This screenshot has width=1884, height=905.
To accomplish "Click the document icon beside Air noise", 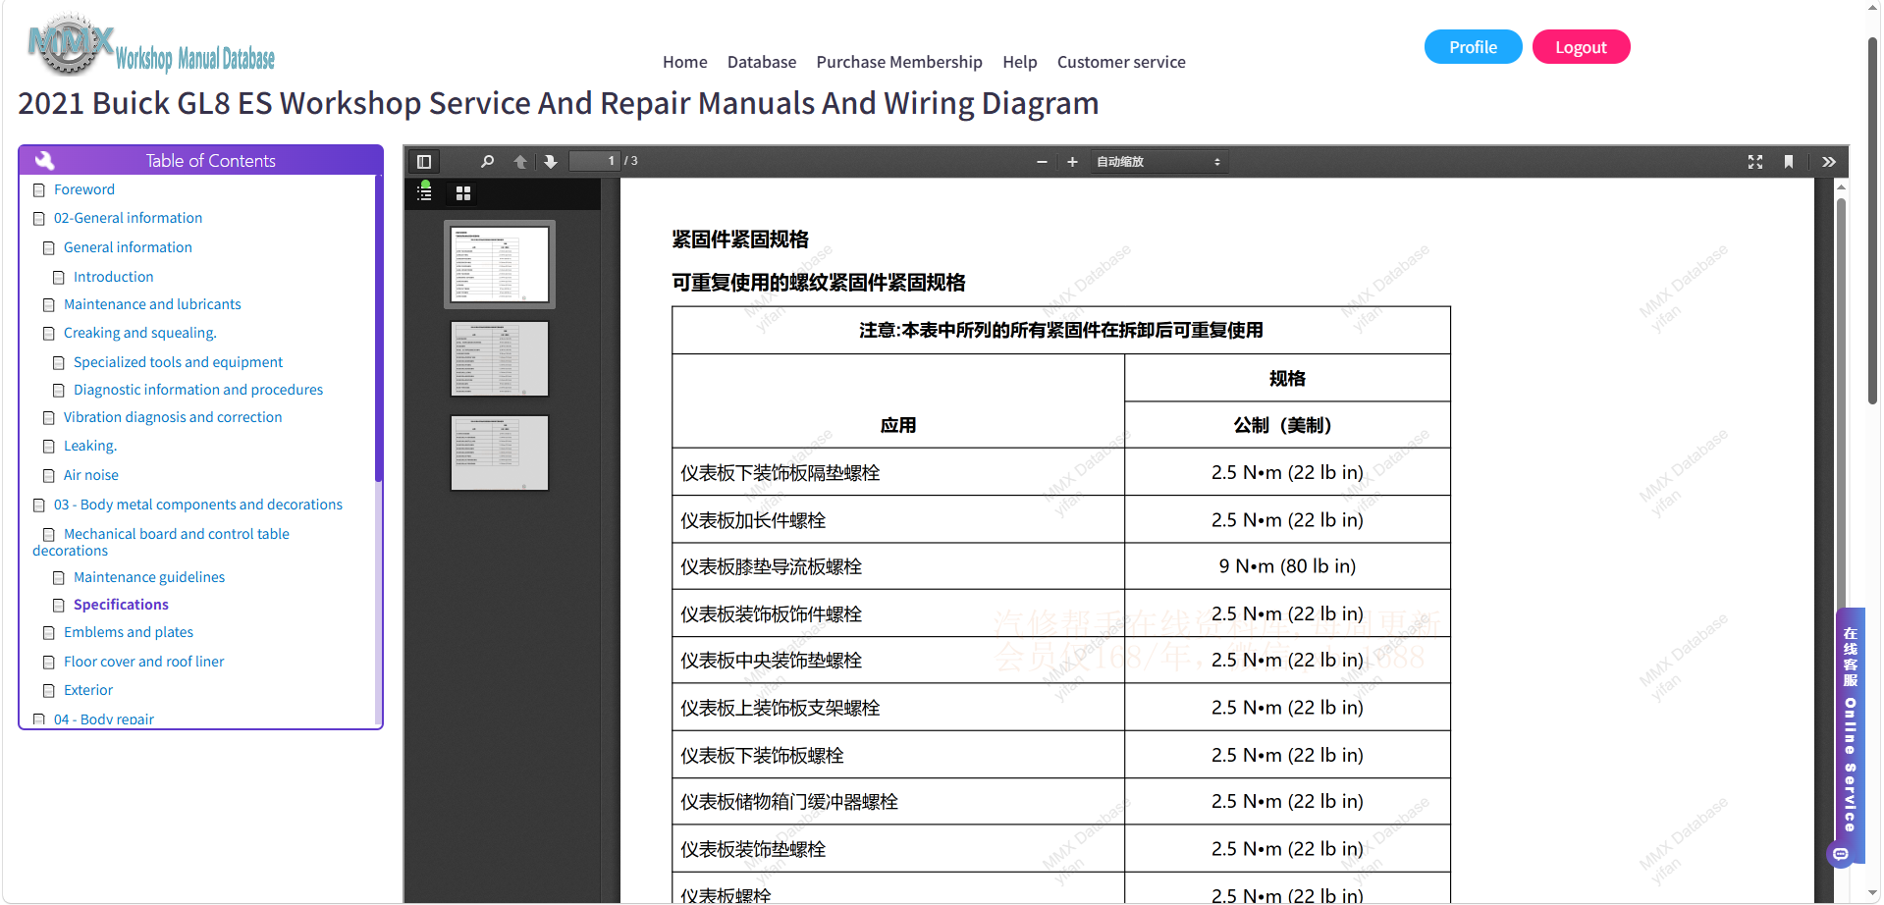I will pos(49,476).
